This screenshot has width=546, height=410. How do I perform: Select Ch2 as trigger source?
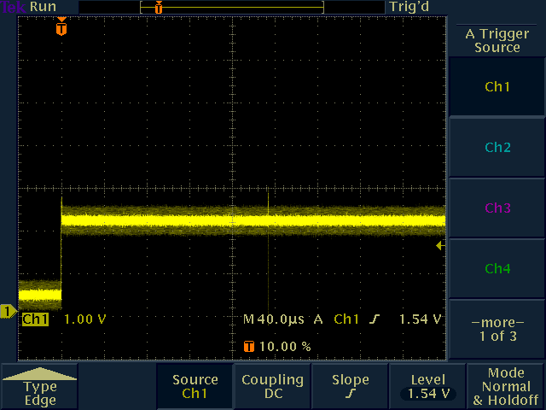tap(497, 148)
